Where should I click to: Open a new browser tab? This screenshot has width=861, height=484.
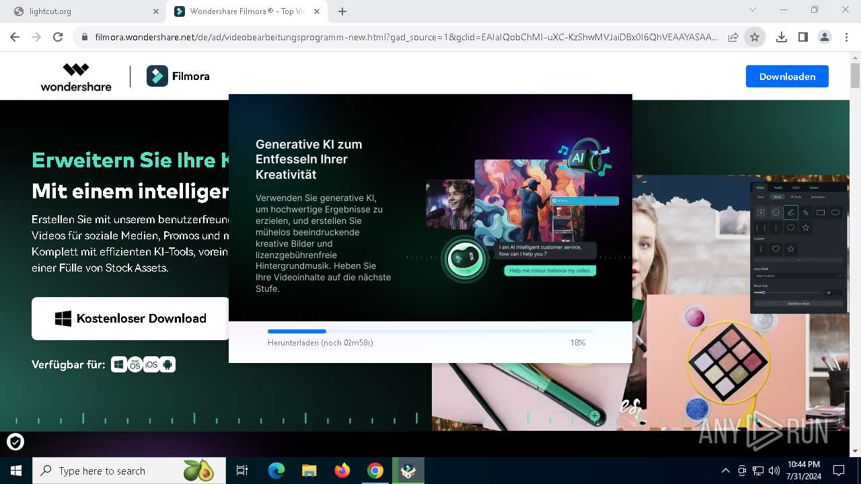342,11
